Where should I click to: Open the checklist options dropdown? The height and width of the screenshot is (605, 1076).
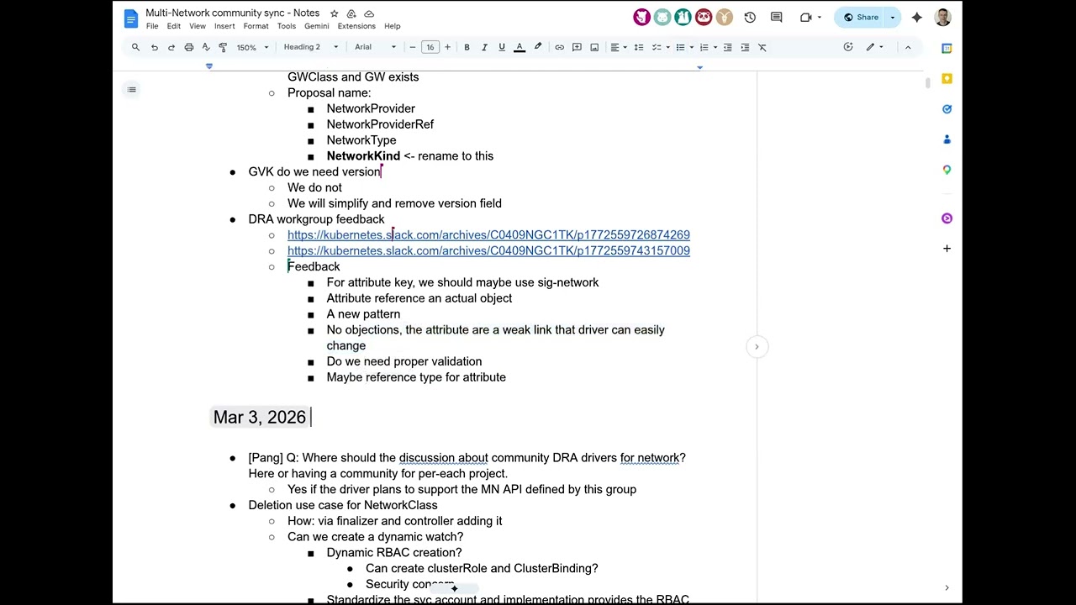click(660, 47)
